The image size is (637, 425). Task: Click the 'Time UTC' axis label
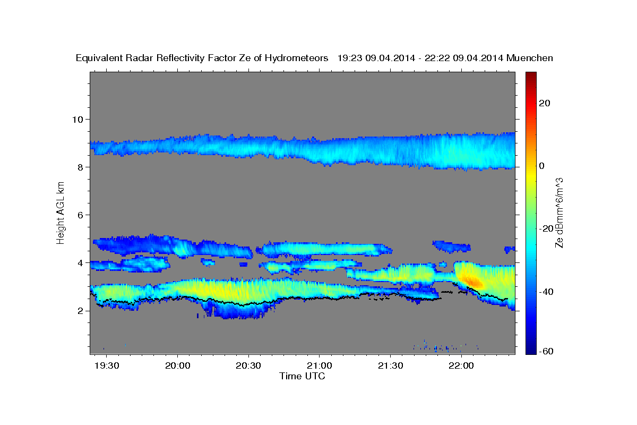[x=302, y=376]
